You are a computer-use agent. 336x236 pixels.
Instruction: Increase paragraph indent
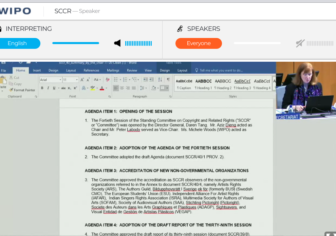tap(151, 80)
